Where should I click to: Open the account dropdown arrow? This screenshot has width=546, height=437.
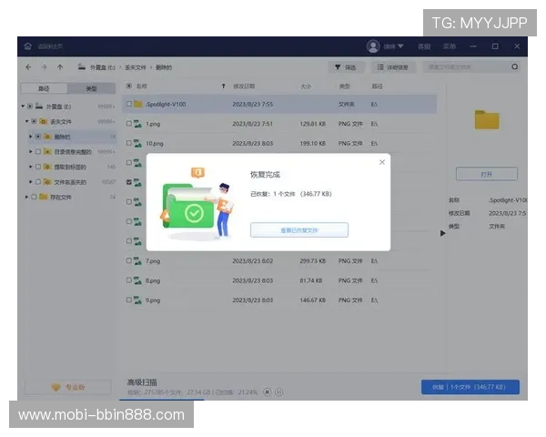pos(400,46)
